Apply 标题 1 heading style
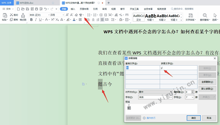Image resolution: width=220 pixels, height=125 pixels. (x=150, y=17)
